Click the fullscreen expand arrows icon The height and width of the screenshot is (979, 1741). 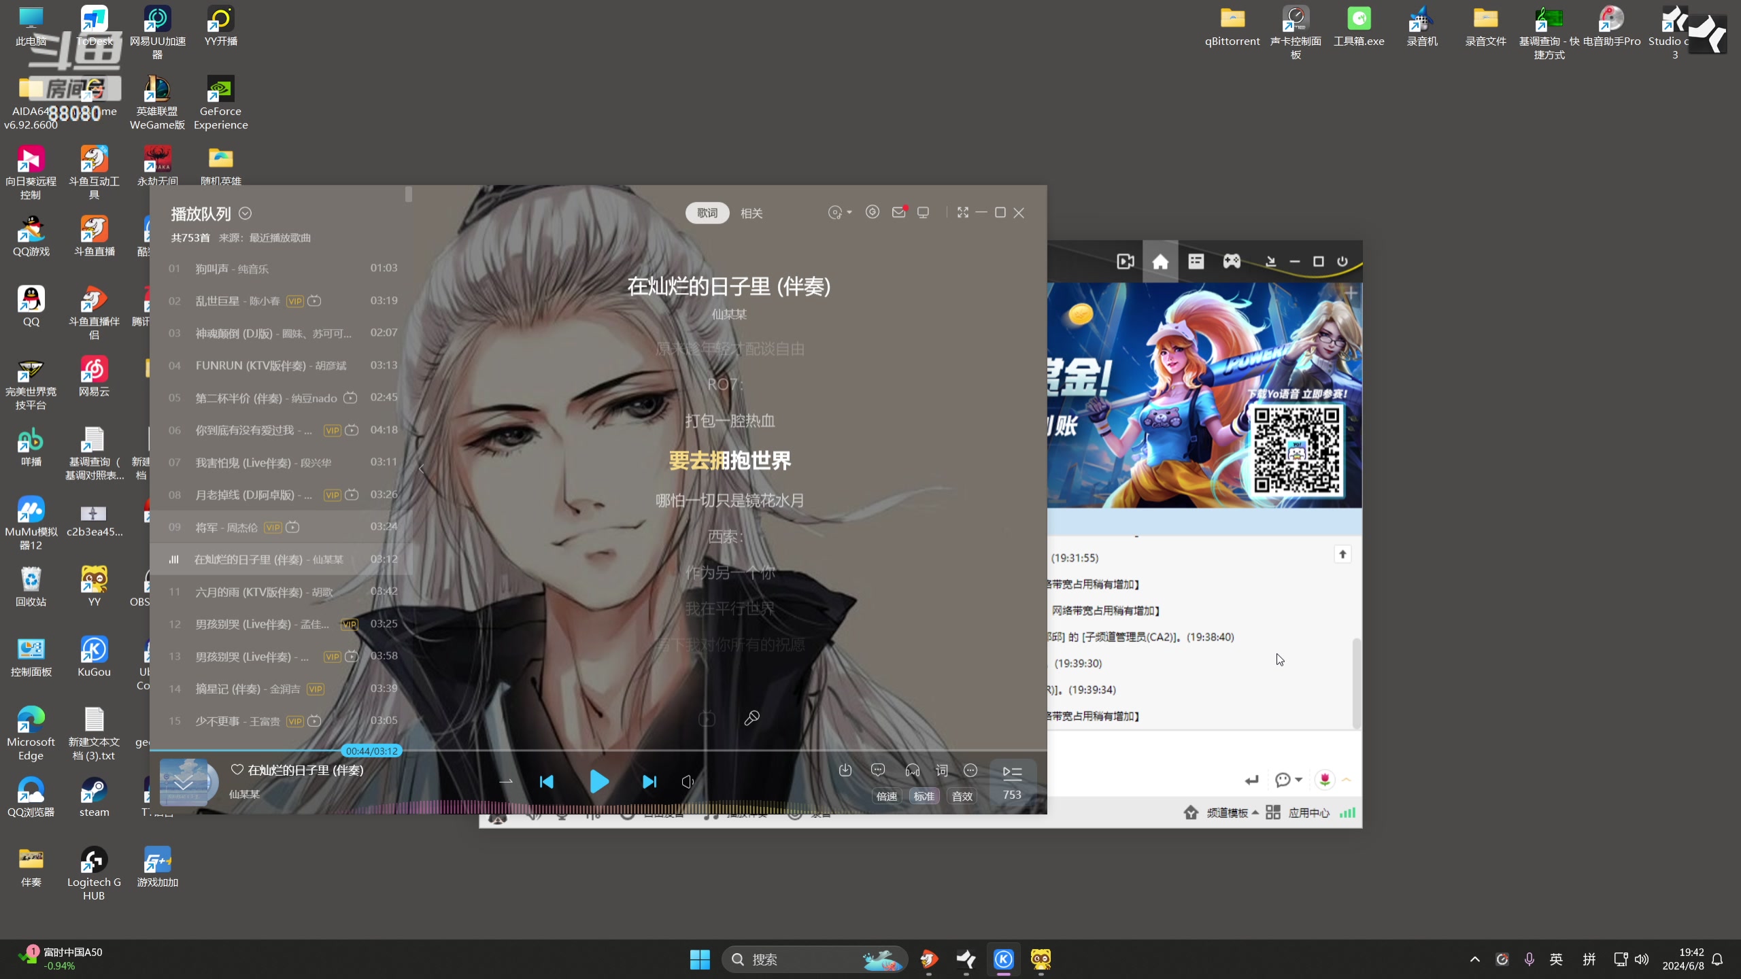[962, 213]
